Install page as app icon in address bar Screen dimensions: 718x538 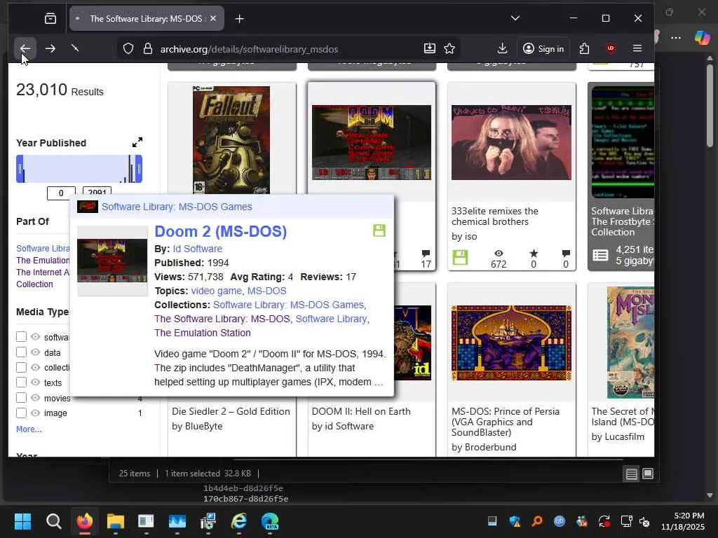coord(430,48)
